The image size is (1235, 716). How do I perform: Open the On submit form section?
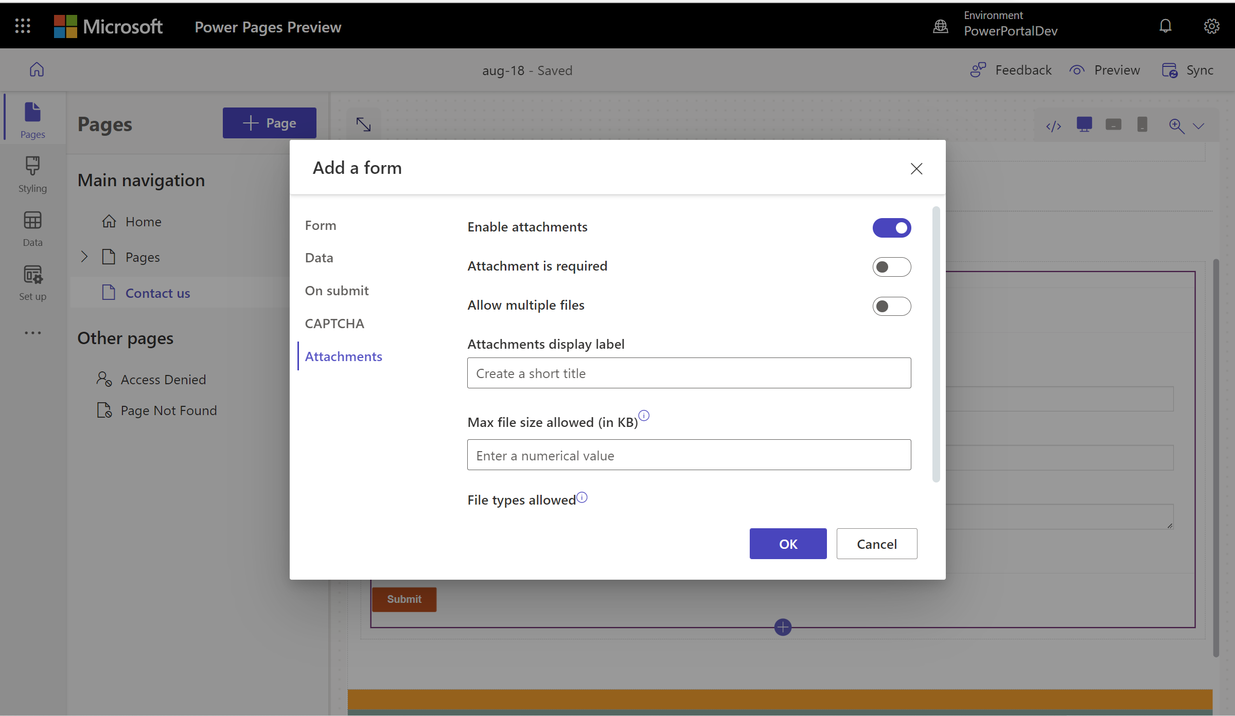pos(338,290)
